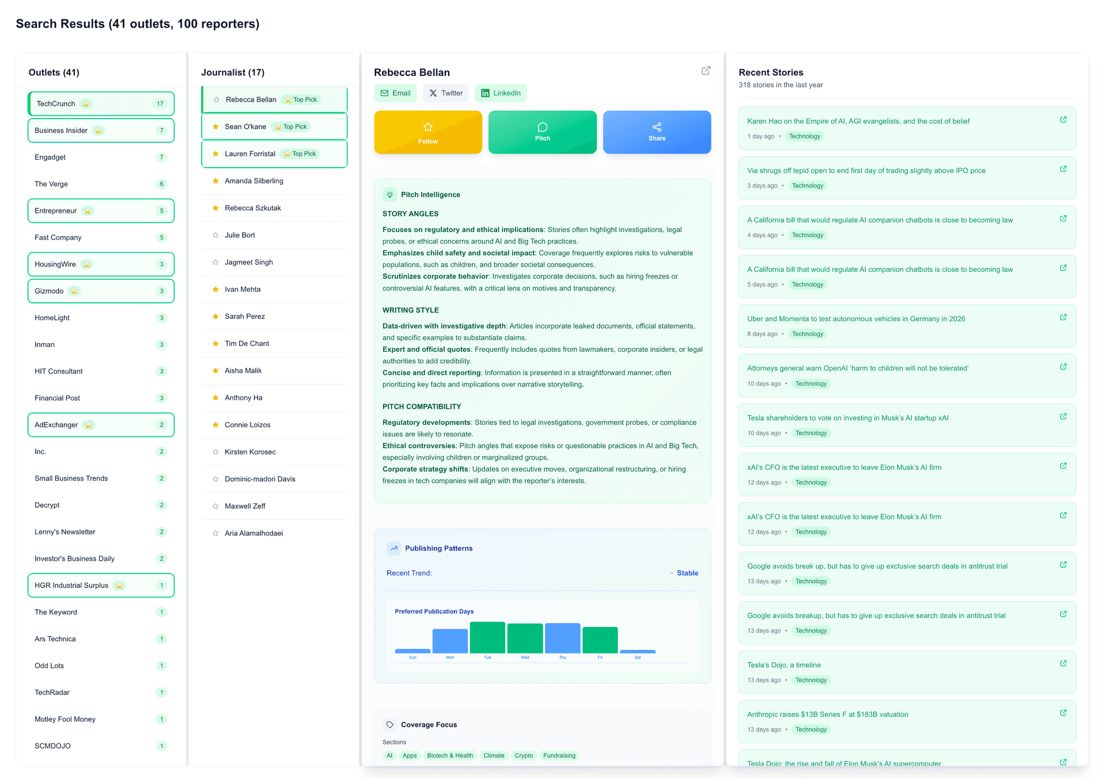1106x779 pixels.
Task: Select journalist Sean O'kane
Action: coord(245,127)
